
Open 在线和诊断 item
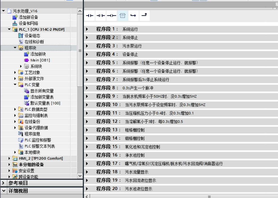pyautogui.click(x=31, y=42)
